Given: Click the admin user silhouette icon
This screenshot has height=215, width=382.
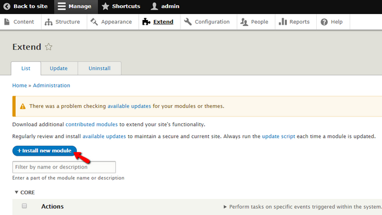Looking at the screenshot, I should (x=154, y=6).
